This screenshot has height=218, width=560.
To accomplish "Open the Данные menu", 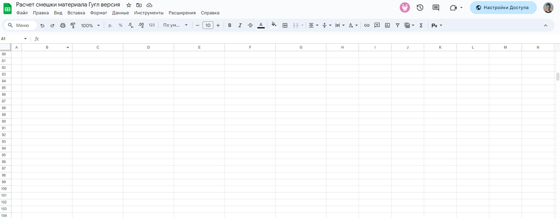I will coord(120,13).
